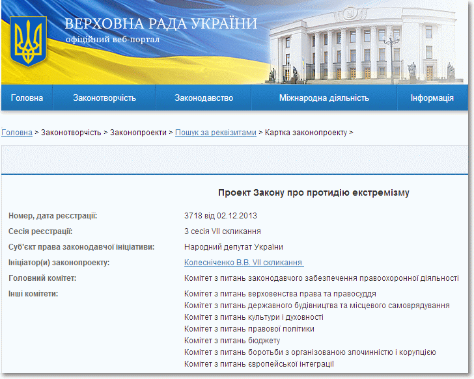Image resolution: width=474 pixels, height=379 pixels.
Task: Click the Законотворчість breadcrumb text
Action: [x=71, y=133]
